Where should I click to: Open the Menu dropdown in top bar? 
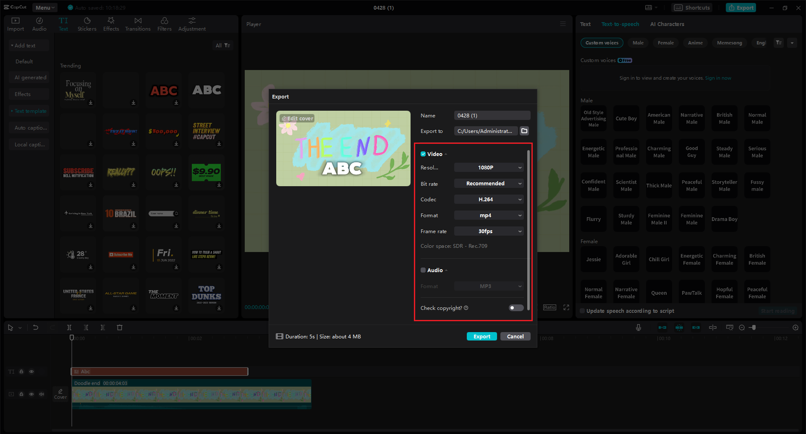[x=44, y=7]
